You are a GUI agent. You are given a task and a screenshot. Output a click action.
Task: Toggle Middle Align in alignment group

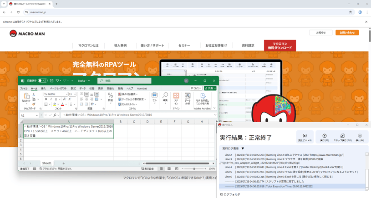86,94
